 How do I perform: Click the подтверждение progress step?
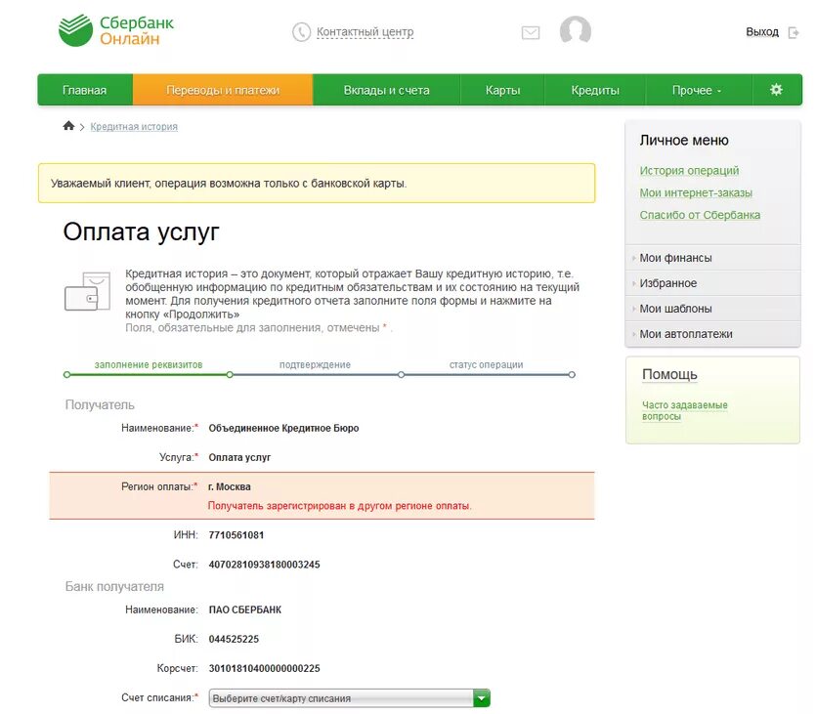click(x=315, y=365)
